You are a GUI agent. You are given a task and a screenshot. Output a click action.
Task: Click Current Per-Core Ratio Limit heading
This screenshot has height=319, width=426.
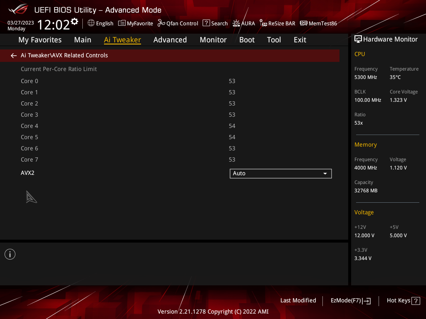click(x=59, y=69)
